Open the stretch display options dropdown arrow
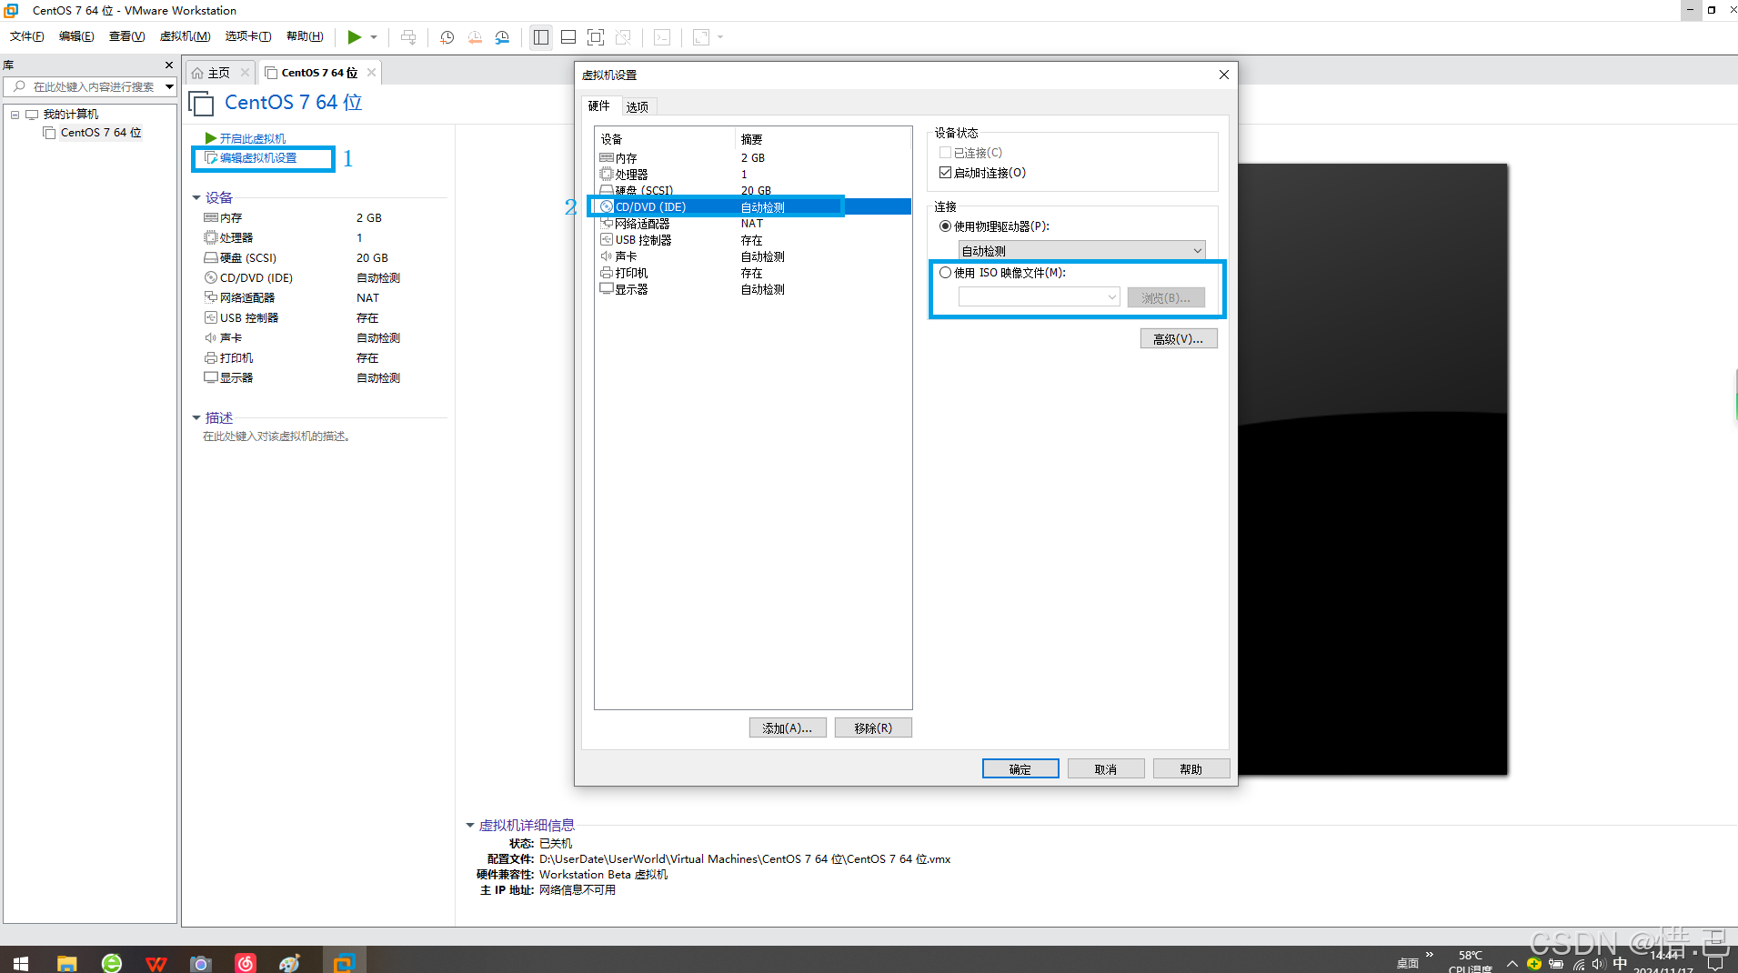Image resolution: width=1738 pixels, height=973 pixels. coord(720,37)
